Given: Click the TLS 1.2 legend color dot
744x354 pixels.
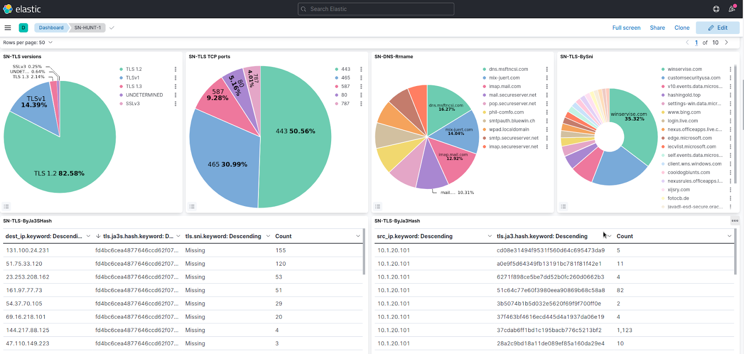Looking at the screenshot, I should (x=121, y=69).
